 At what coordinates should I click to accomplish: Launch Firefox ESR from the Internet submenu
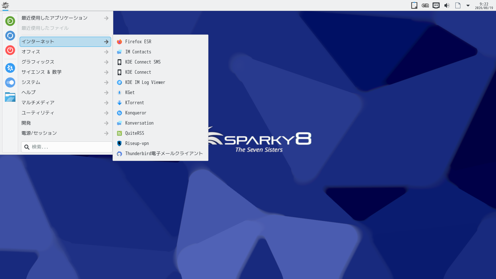point(160,42)
